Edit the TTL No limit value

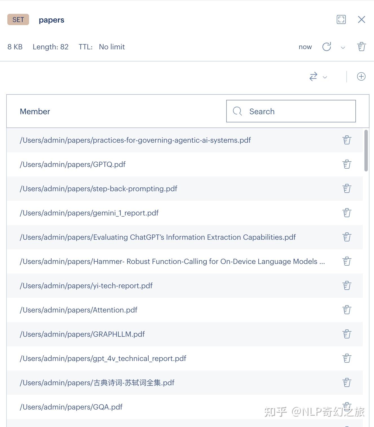point(112,47)
